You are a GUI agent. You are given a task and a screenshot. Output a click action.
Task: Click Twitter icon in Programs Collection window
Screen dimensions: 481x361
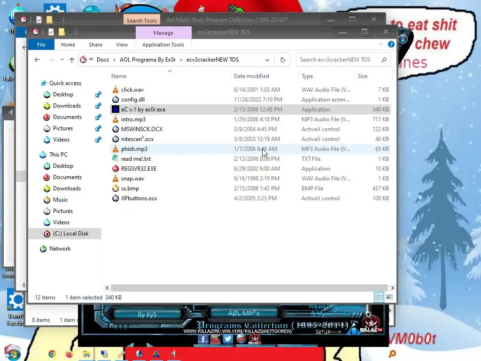(x=228, y=339)
